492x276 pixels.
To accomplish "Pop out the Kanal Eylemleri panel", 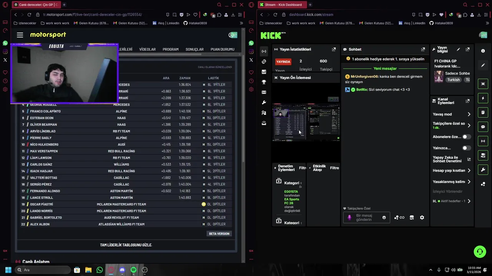I will 467,101.
